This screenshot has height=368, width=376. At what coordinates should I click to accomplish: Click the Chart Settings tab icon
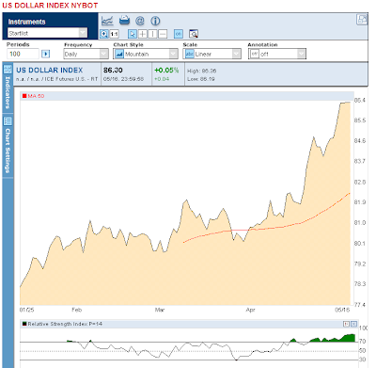coord(8,120)
